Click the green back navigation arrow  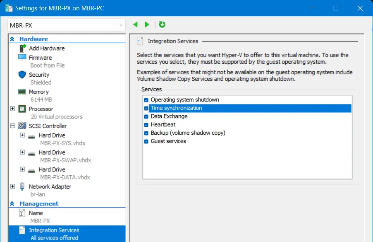[136, 24]
